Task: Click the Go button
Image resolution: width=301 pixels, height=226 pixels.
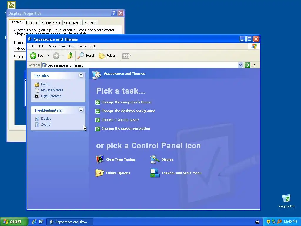Action: point(250,65)
